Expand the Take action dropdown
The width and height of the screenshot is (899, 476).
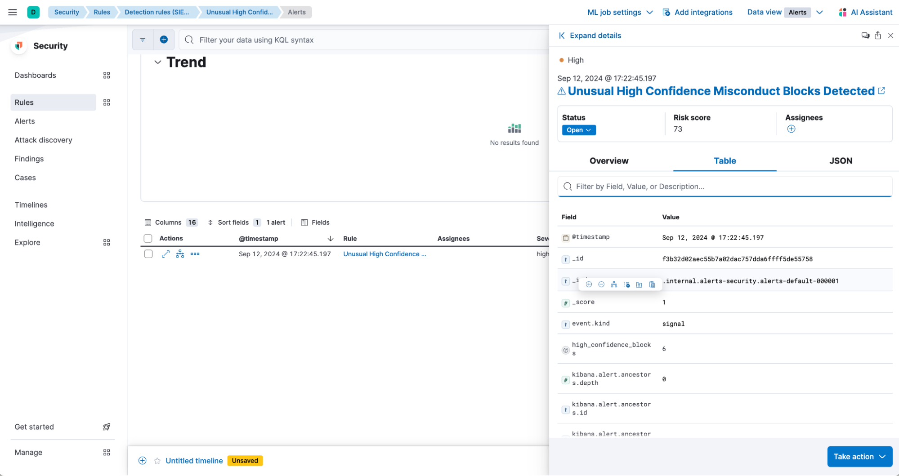pyautogui.click(x=859, y=456)
